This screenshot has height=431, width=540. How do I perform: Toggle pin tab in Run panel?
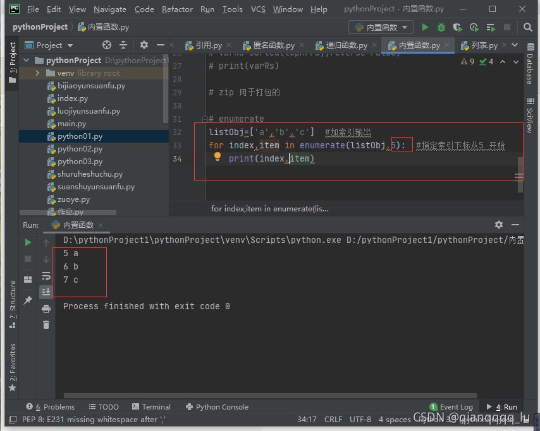(28, 301)
